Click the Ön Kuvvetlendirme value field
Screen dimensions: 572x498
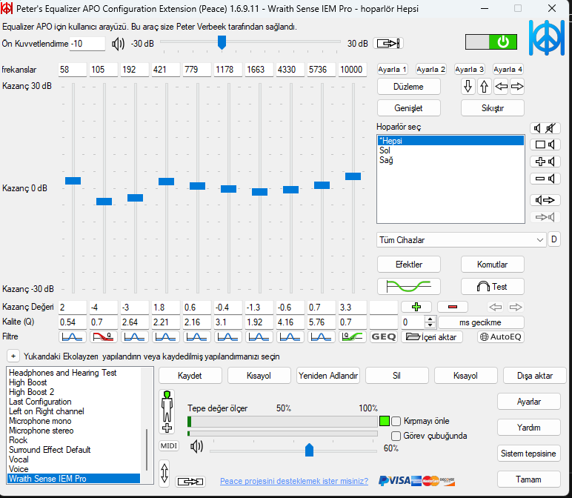coord(87,44)
